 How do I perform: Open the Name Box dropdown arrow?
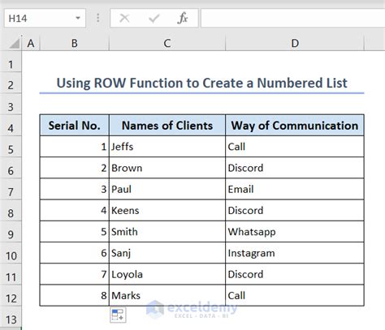click(78, 18)
